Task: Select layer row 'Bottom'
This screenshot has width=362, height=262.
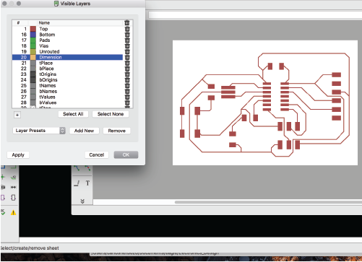Action: coord(68,35)
